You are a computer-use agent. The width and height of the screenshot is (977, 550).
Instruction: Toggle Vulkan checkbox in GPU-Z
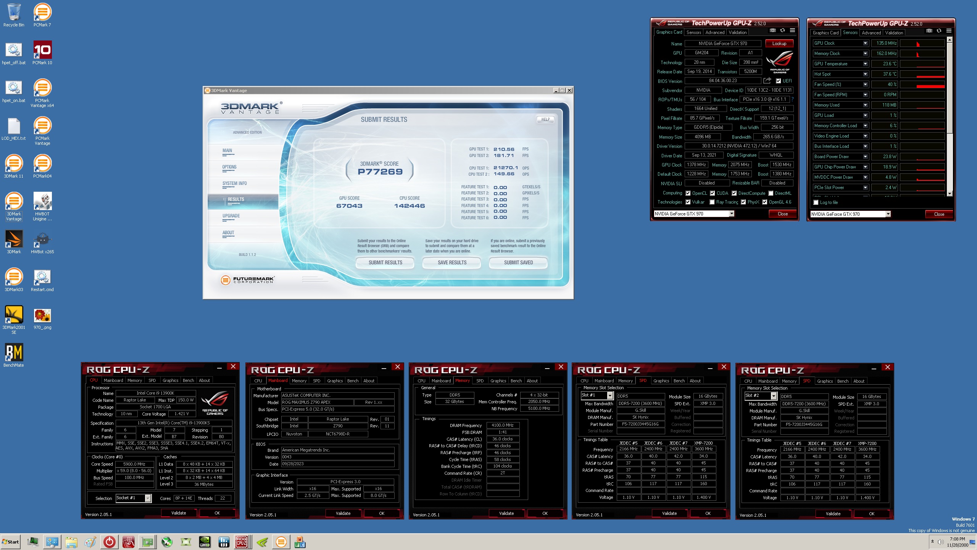pos(688,202)
